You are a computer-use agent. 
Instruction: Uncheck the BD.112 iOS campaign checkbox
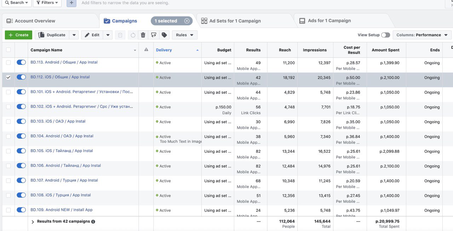click(x=8, y=77)
